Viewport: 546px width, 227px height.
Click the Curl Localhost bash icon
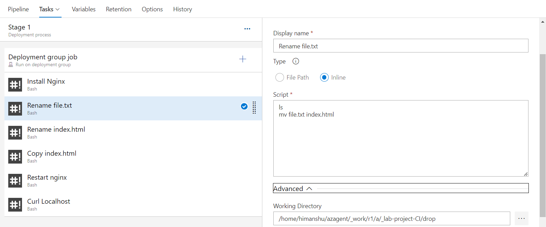click(x=15, y=205)
